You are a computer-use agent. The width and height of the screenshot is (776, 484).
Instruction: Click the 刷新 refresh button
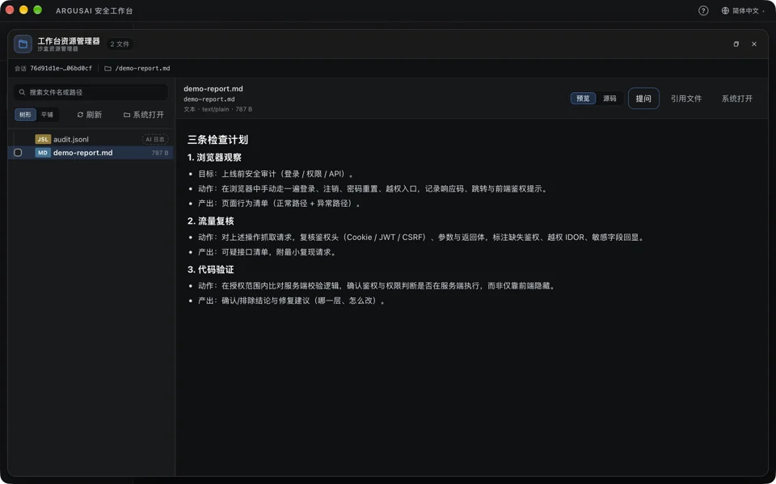90,115
